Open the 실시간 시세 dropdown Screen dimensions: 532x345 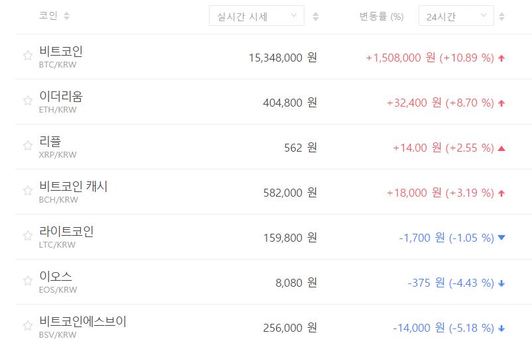[x=256, y=16]
